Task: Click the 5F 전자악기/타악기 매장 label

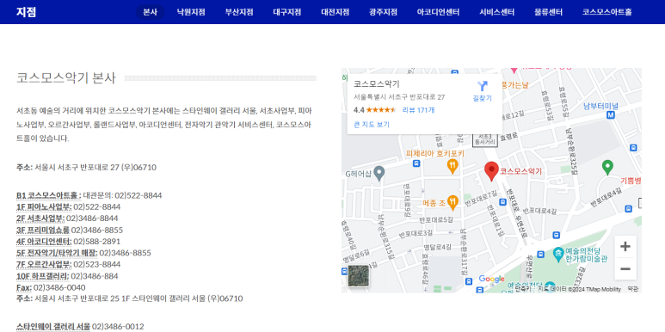Action: coord(57,253)
